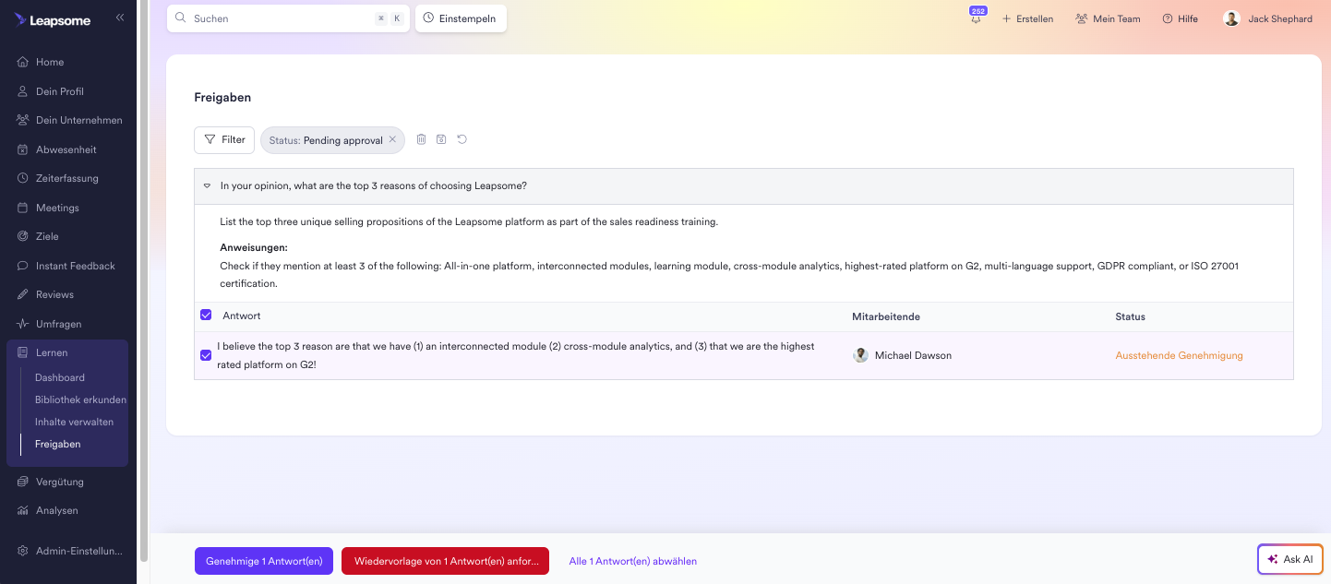
Task: Click Genehmige 1 Antwort(en) button
Action: coord(264,561)
